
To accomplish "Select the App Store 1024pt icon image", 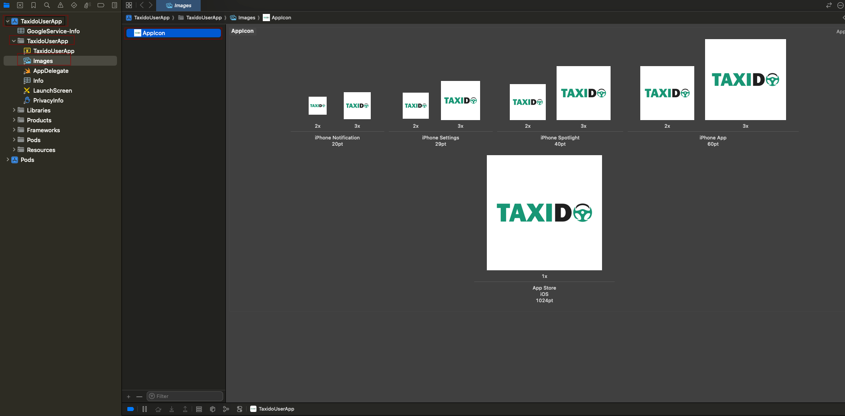I will tap(544, 213).
